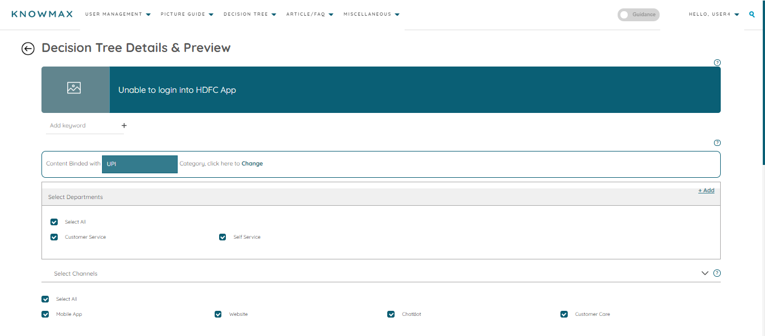Screen dimensions: 765x336
Task: Open the User Management menu
Action: [x=118, y=15]
